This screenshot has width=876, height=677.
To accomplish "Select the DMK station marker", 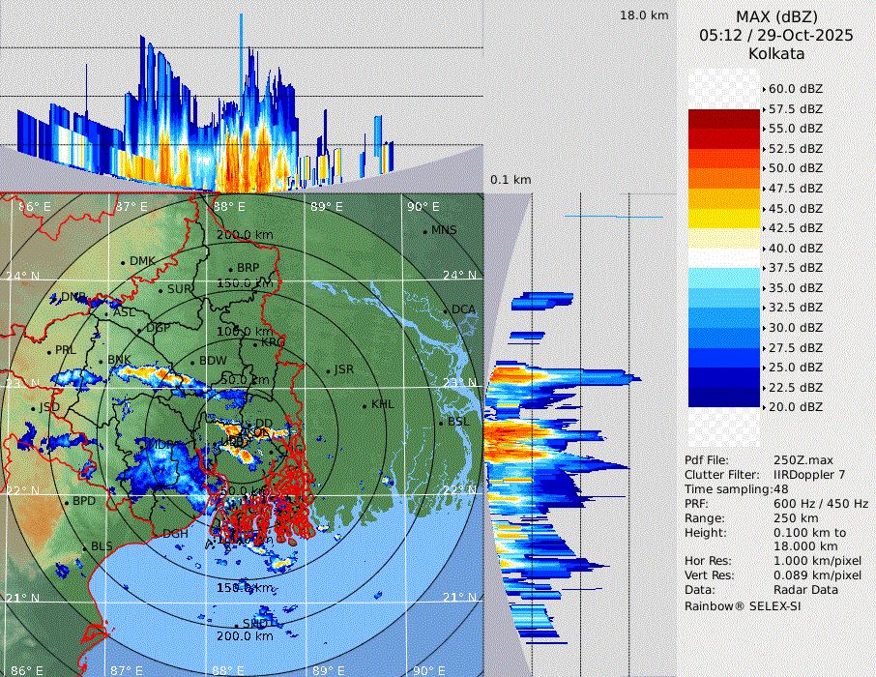I will [123, 262].
